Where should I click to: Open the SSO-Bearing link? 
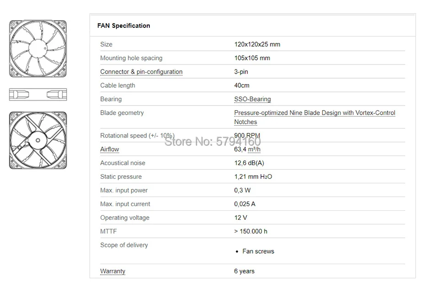click(252, 99)
